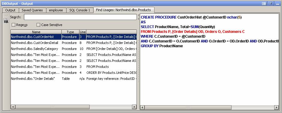
Task: Click the left arrow of results table scrollbar
Action: coord(13,107)
